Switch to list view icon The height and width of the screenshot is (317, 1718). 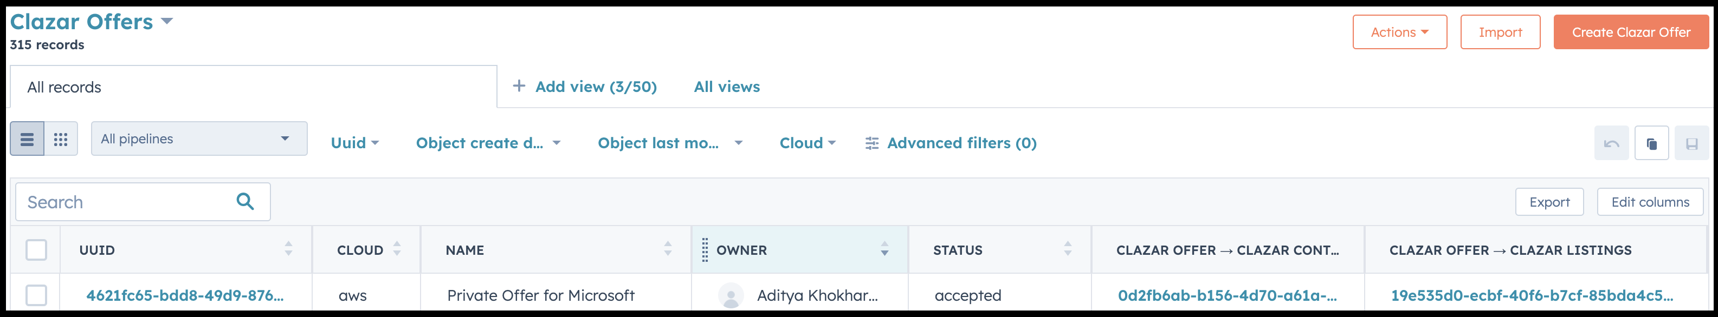click(x=27, y=138)
